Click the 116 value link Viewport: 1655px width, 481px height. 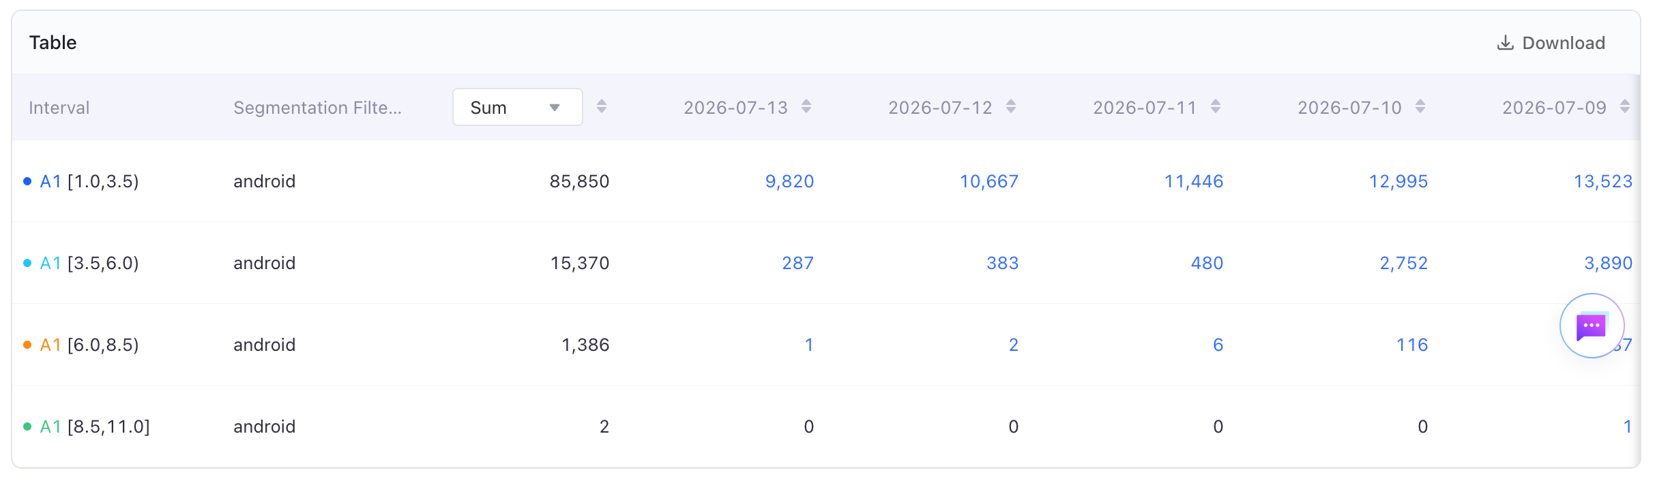pos(1412,345)
